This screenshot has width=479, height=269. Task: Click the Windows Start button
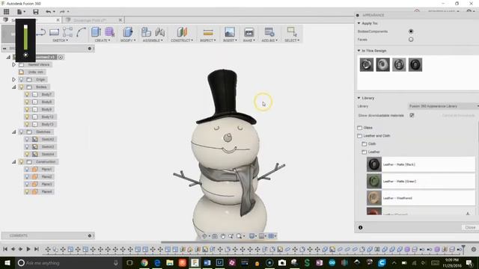click(7, 262)
